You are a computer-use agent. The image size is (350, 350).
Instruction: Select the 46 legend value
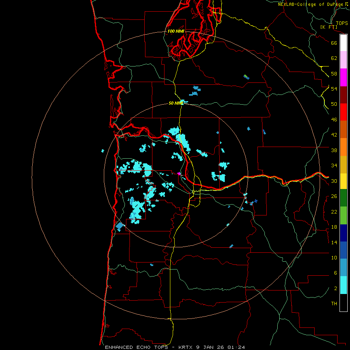coord(334,120)
